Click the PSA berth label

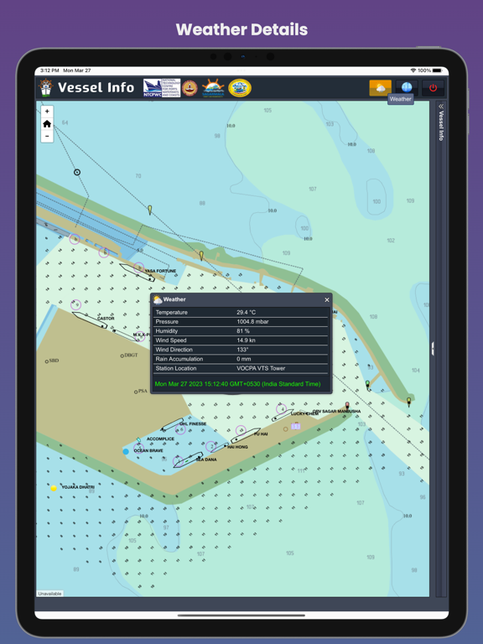tap(143, 391)
